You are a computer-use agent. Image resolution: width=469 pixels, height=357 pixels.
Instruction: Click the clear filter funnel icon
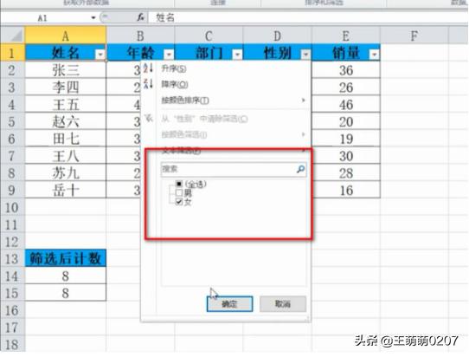[x=149, y=119]
